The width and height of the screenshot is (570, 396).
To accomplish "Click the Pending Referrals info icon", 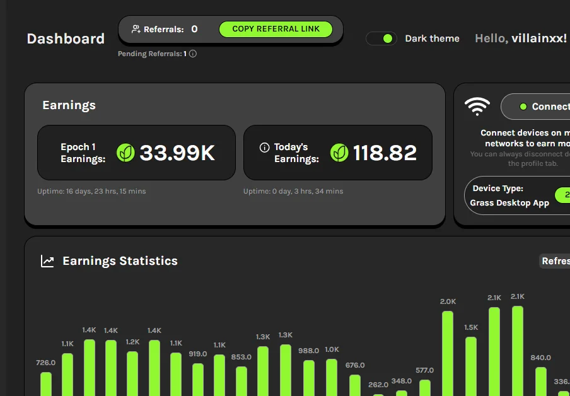I will pos(193,54).
